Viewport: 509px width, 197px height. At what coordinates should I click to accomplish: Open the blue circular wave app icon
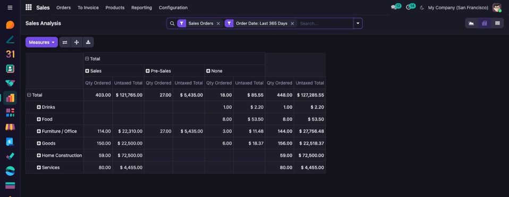pyautogui.click(x=10, y=170)
